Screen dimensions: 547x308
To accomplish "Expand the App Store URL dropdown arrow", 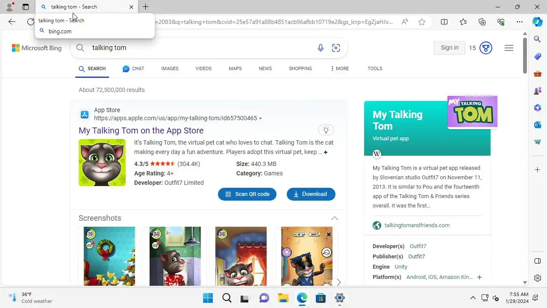I will click(x=260, y=118).
